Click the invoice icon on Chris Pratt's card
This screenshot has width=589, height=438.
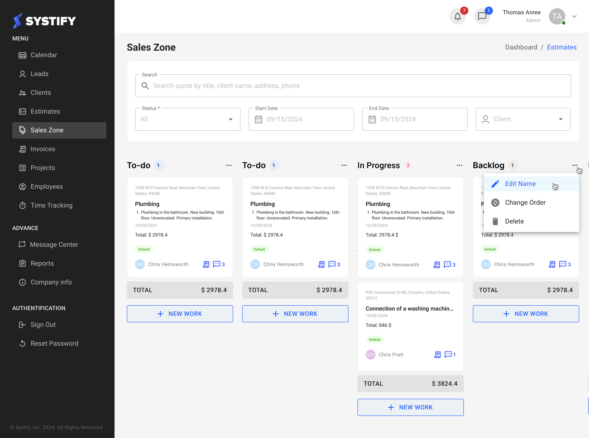437,355
